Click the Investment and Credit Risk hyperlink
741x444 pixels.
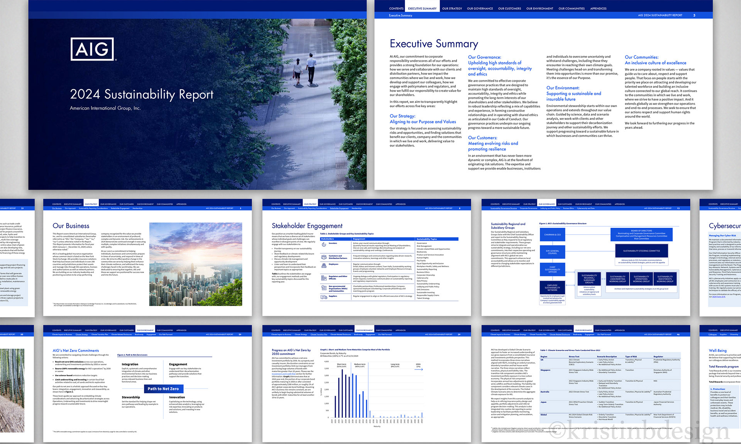284,374
